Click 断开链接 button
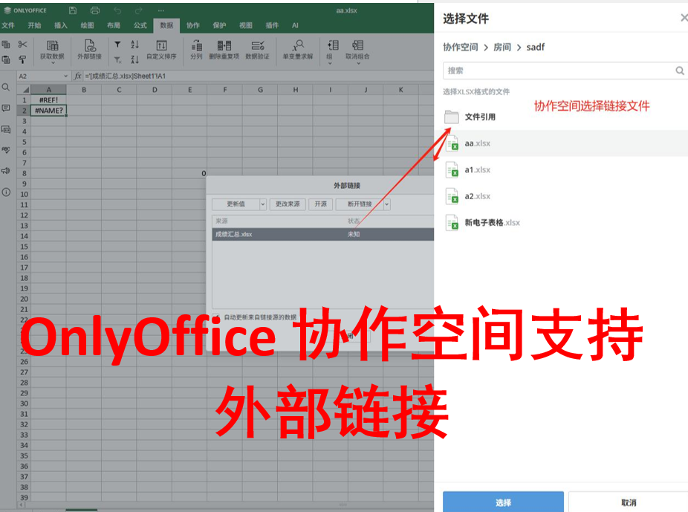 coord(360,204)
